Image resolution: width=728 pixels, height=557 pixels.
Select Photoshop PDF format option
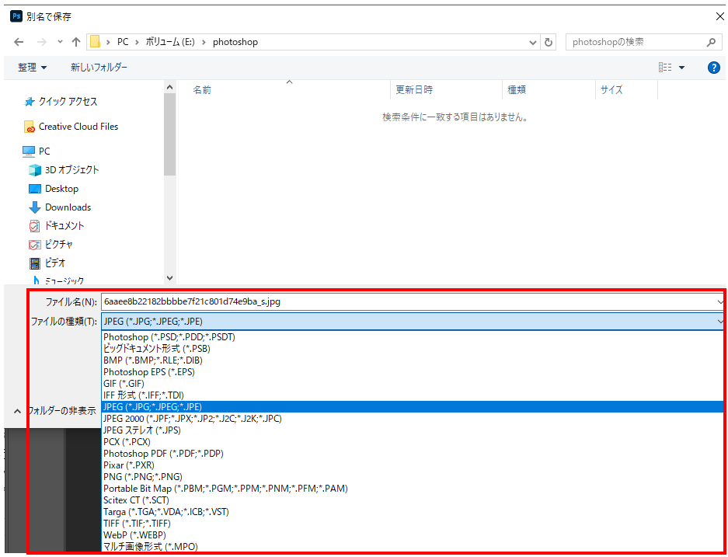pyautogui.click(x=164, y=454)
